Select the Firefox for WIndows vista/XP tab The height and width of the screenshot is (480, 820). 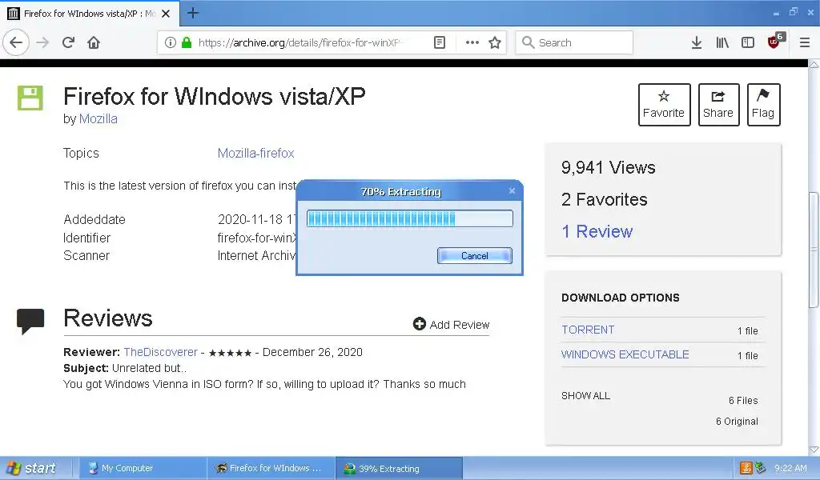click(90, 14)
